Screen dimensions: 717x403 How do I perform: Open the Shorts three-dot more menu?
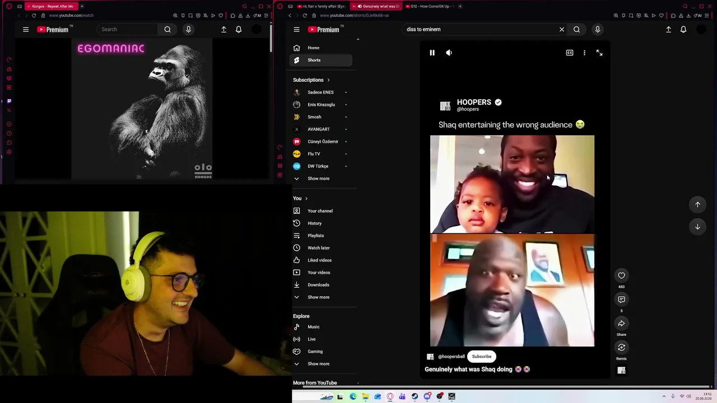(x=584, y=53)
